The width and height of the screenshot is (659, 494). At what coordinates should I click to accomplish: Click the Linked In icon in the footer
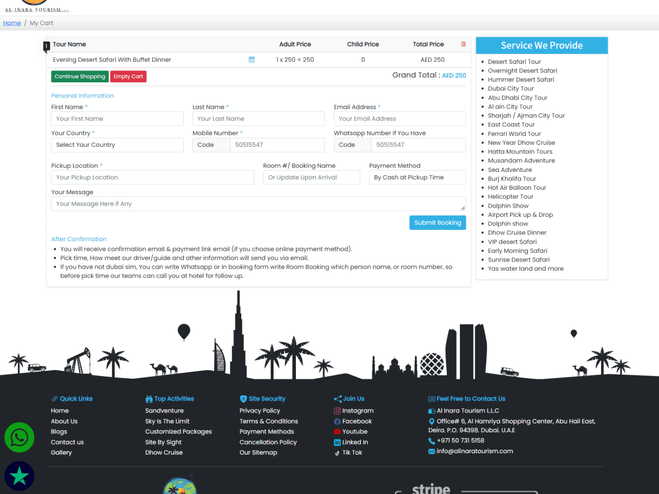[x=337, y=442]
